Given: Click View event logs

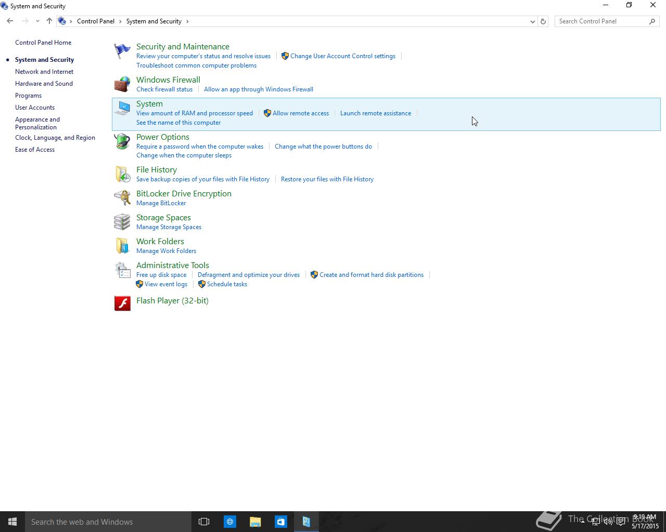Looking at the screenshot, I should pos(166,284).
